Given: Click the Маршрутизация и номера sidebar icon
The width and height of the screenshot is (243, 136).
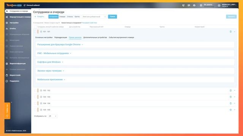Looking at the screenshot, I should (7, 17).
